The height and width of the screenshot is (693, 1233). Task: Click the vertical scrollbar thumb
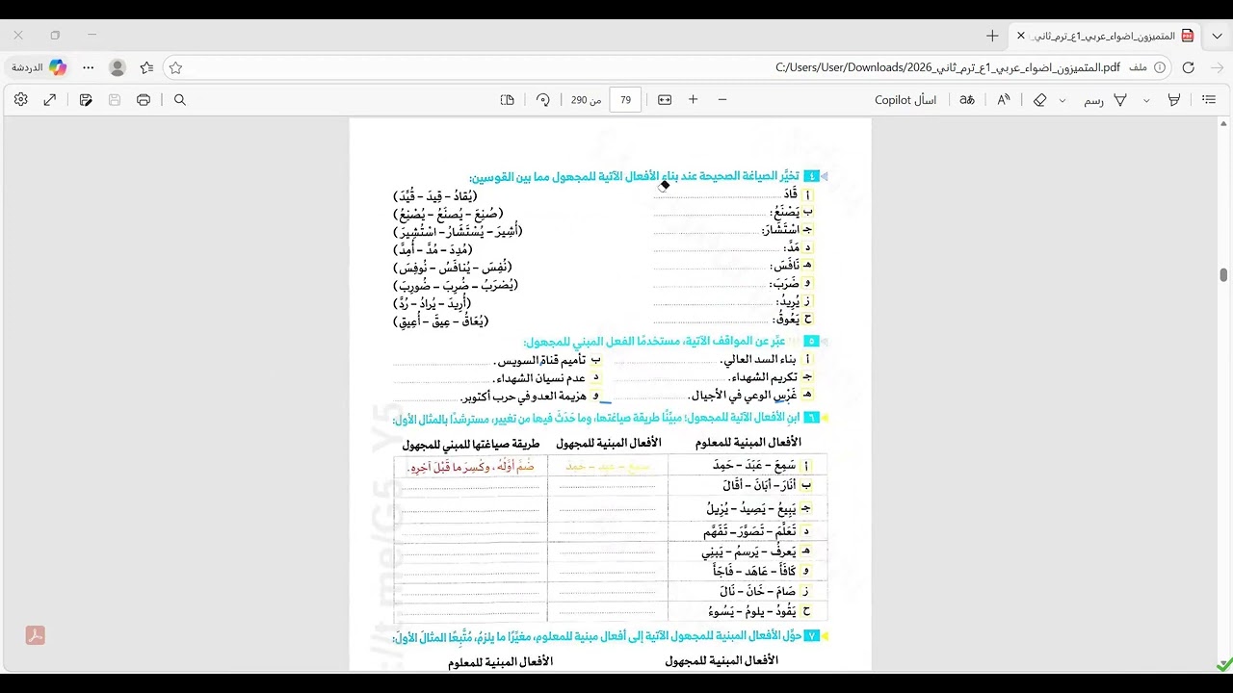click(1223, 275)
